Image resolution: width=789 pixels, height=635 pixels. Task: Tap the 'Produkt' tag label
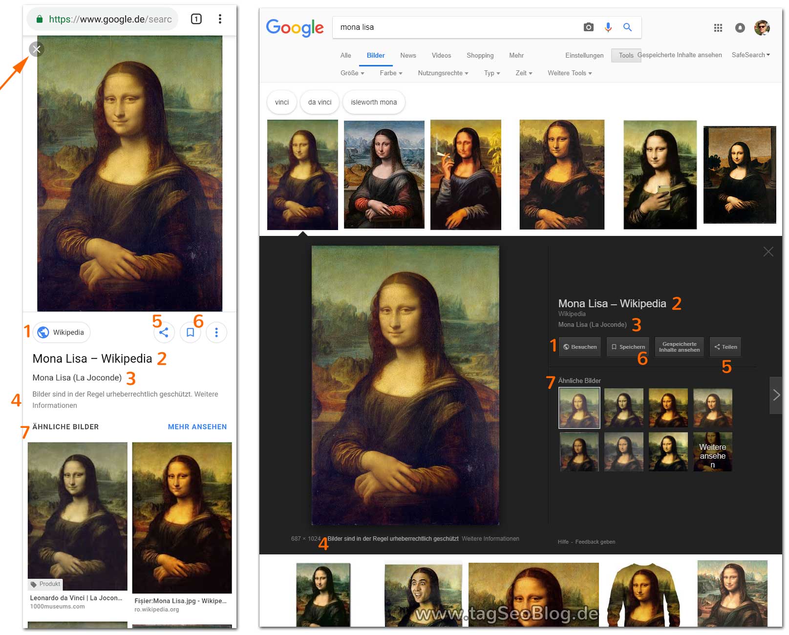pos(45,584)
